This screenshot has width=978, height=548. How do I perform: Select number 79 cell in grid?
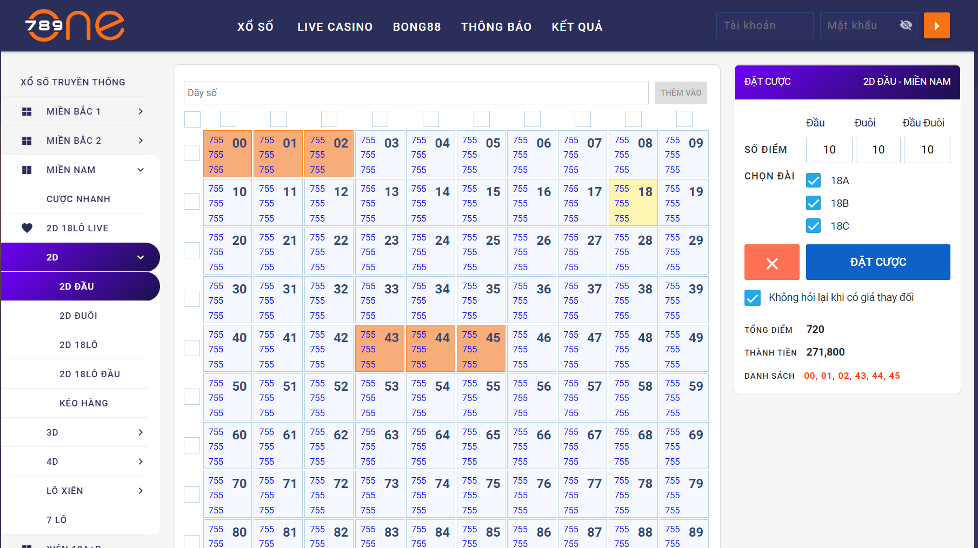coord(684,494)
